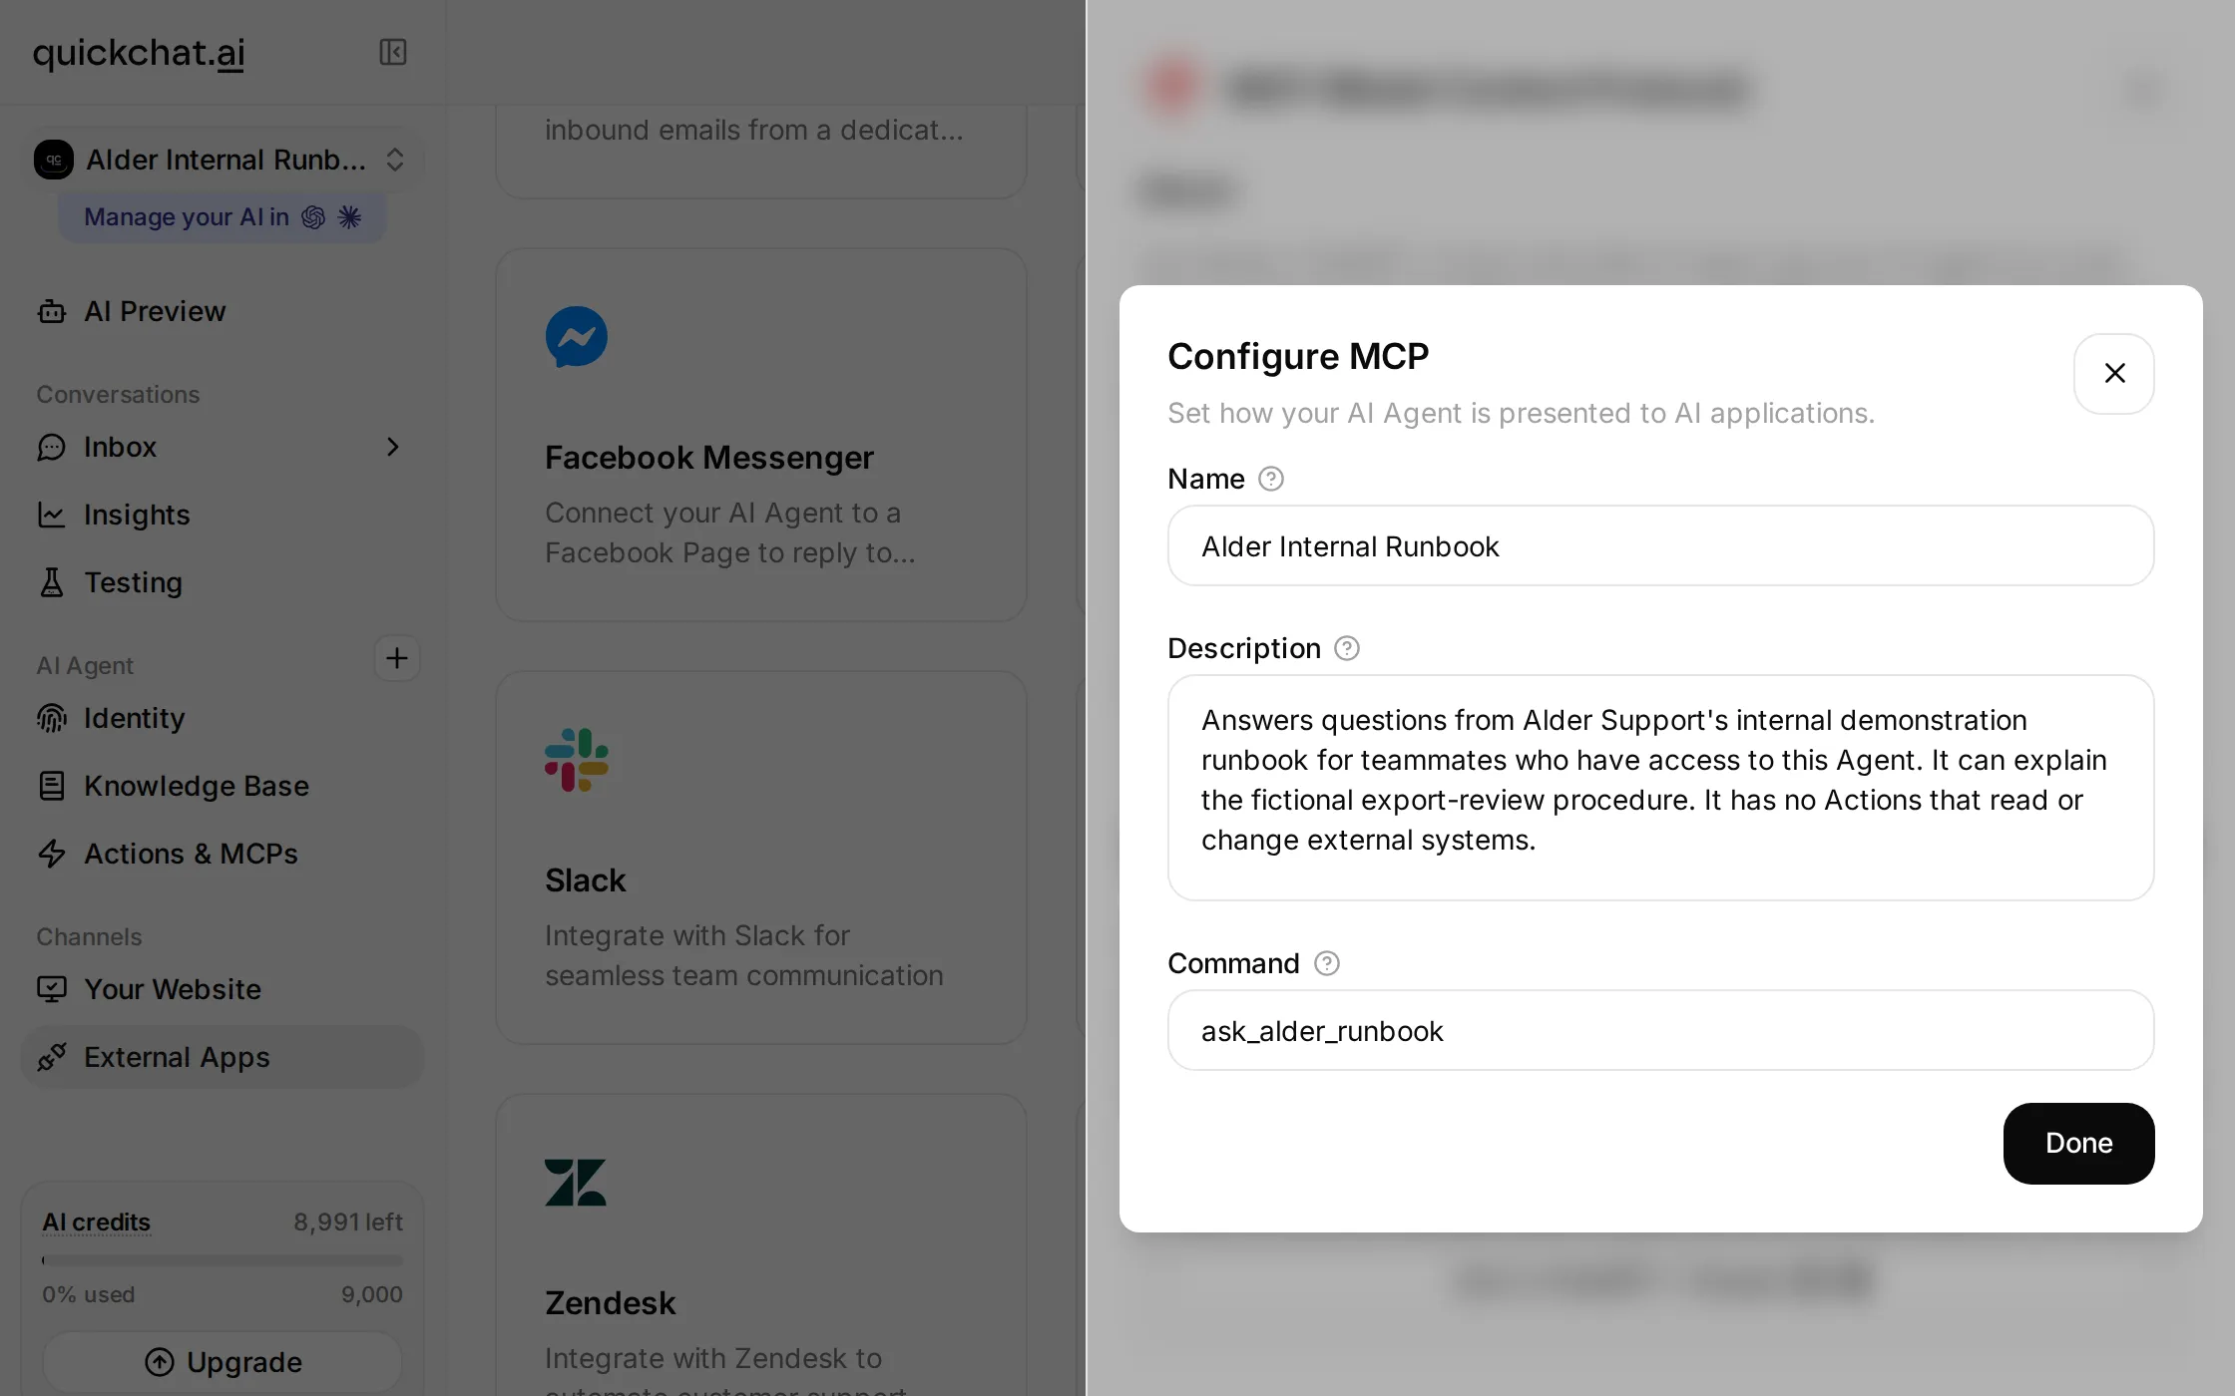Show help tooltip for Description field
2235x1396 pixels.
(1347, 648)
